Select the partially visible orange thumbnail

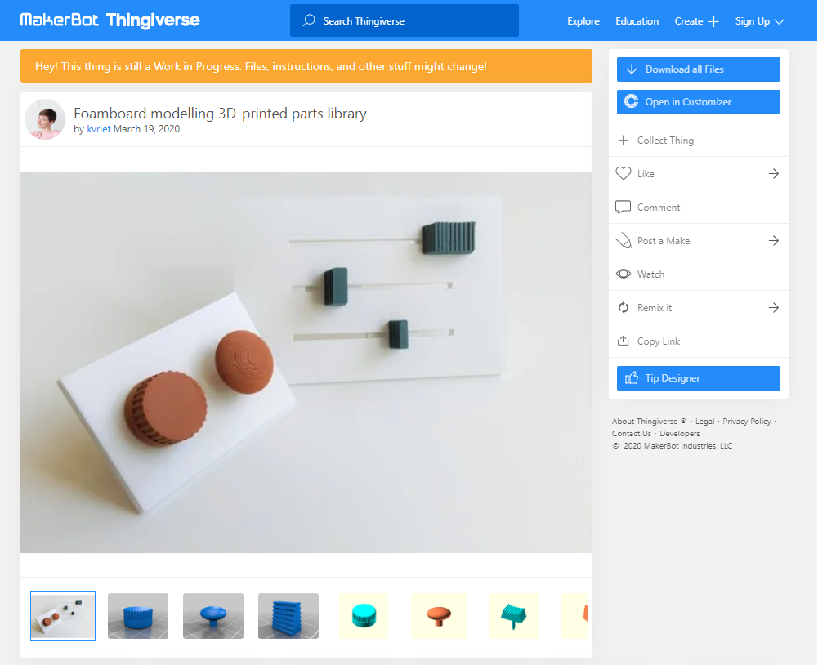(574, 616)
